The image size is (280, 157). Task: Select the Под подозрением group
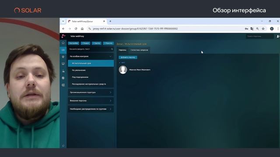coord(91,77)
